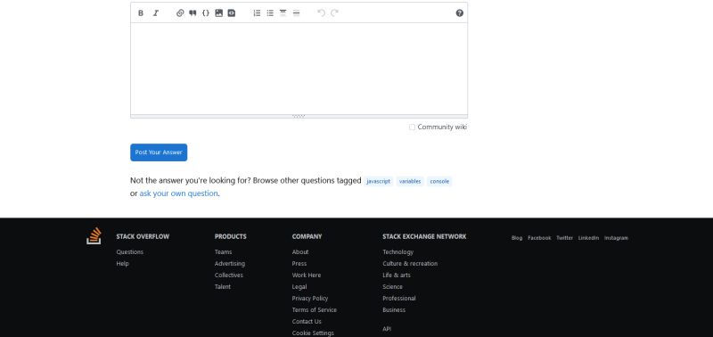Insert an image with picture icon

[x=218, y=13]
